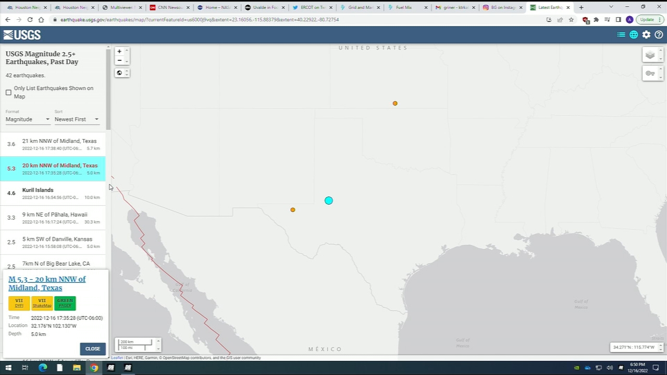Select the 4.6 Kuril Islands earthquake entry
The height and width of the screenshot is (375, 667).
click(53, 193)
